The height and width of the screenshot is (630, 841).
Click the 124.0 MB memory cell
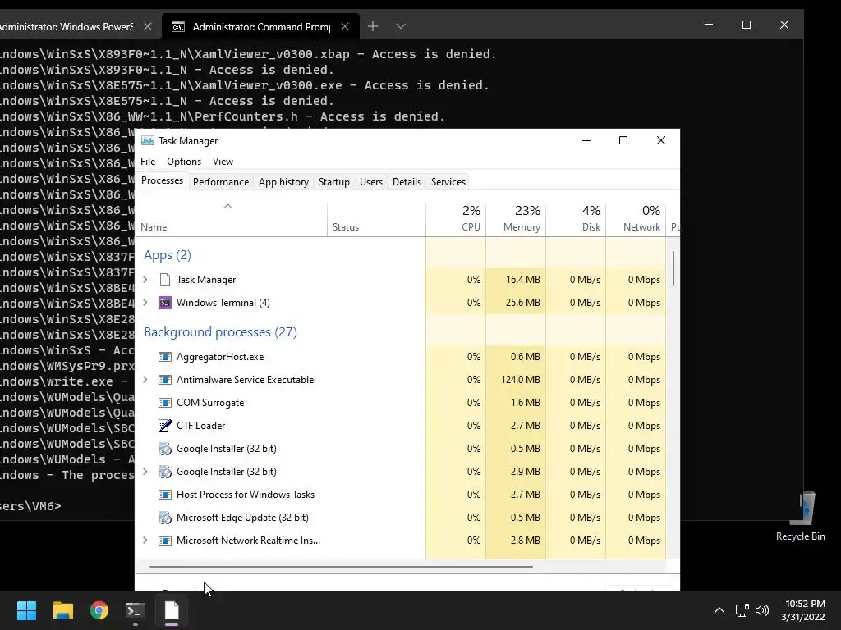516,380
